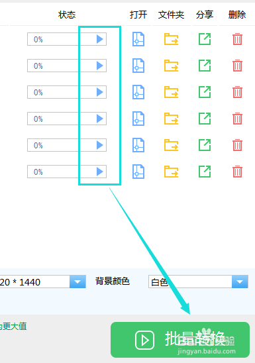Screen dimensions: 255x363
Task: Click the 状态 column header
Action: click(x=67, y=15)
